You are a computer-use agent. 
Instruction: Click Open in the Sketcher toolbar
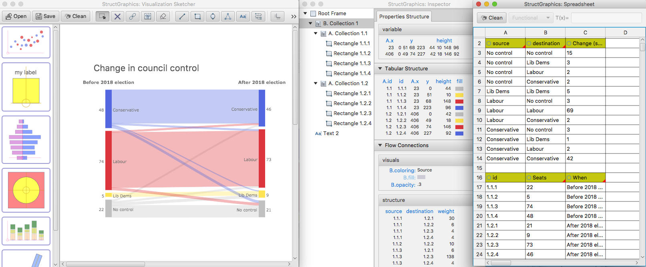click(x=16, y=16)
